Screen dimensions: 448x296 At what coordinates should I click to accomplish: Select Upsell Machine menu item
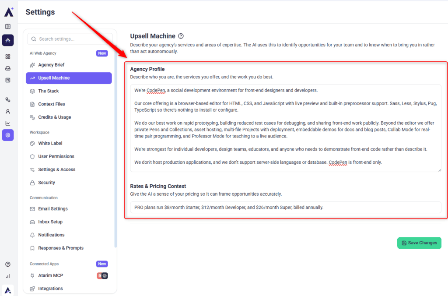coord(69,78)
